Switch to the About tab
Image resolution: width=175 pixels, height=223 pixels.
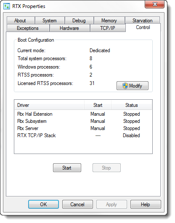21,21
